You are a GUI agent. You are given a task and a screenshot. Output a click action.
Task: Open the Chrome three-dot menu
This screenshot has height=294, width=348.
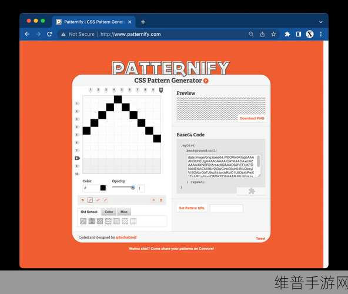[321, 34]
